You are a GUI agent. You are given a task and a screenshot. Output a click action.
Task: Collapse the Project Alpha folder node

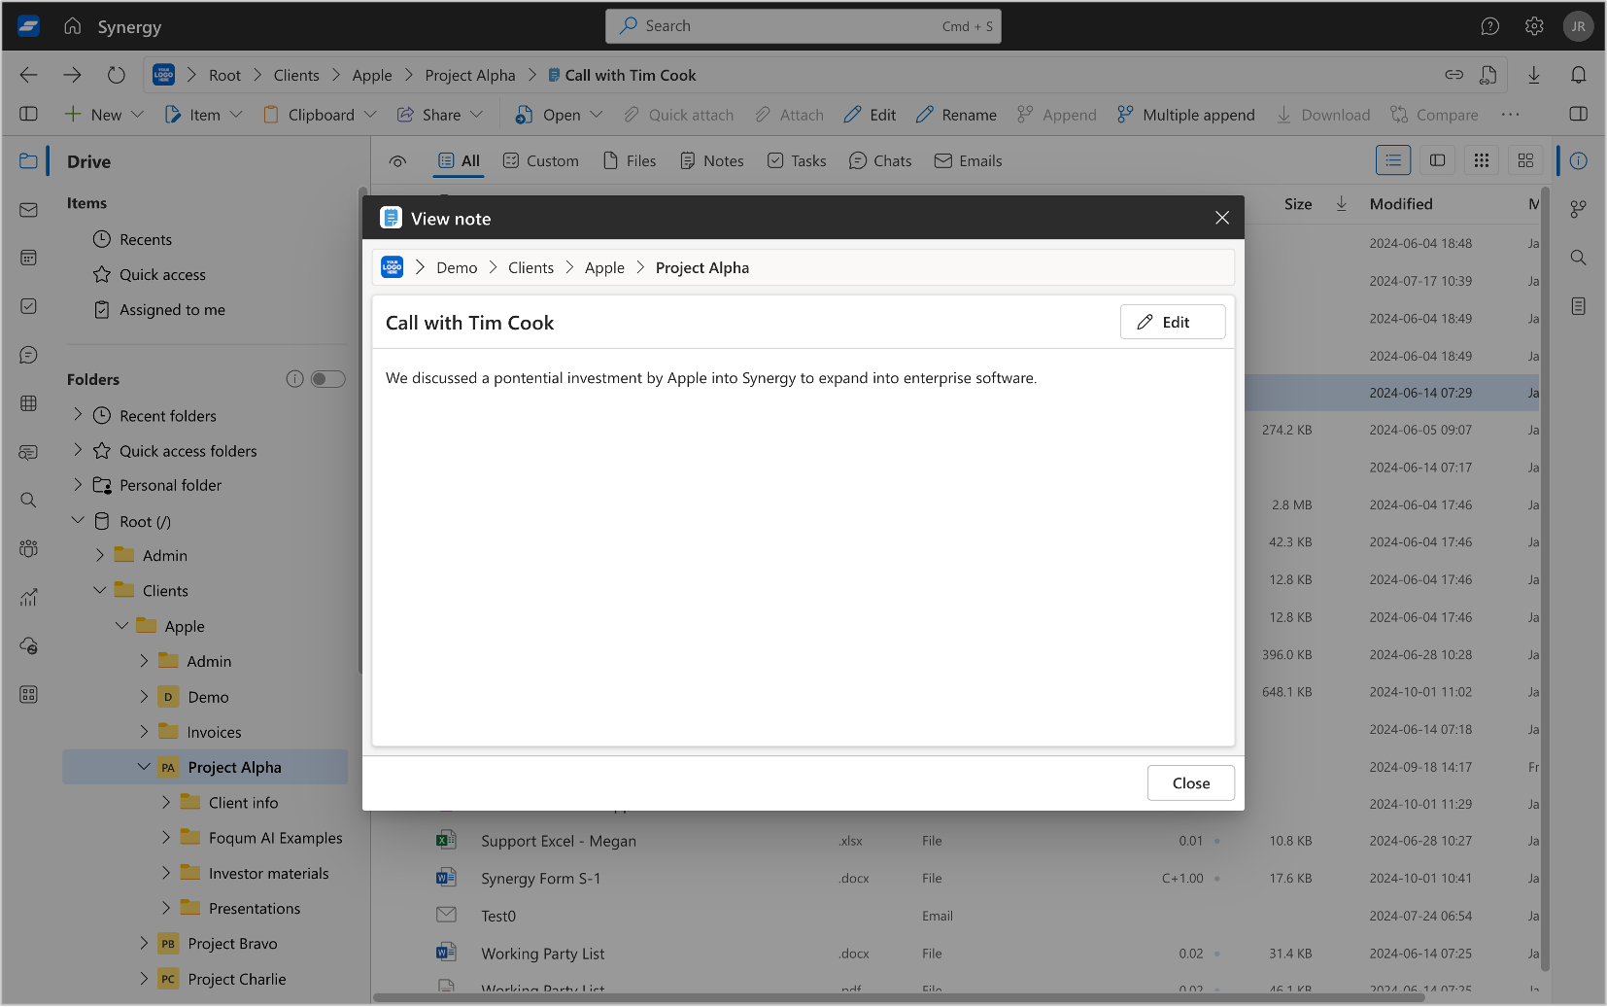click(144, 767)
